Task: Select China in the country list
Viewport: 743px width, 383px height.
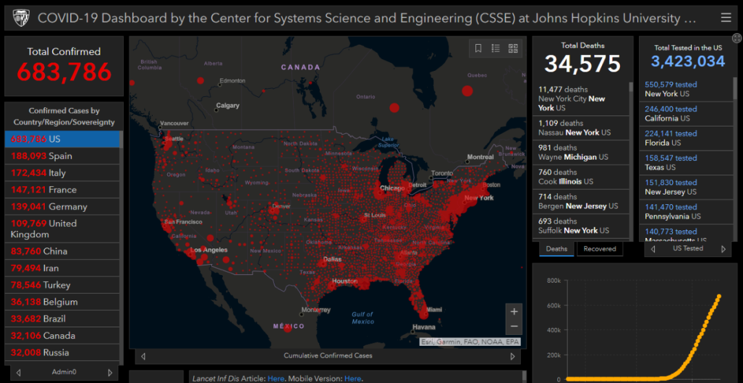Action: click(62, 252)
